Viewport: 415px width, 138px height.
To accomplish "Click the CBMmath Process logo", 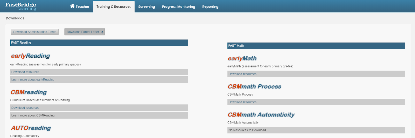I will pyautogui.click(x=254, y=86).
